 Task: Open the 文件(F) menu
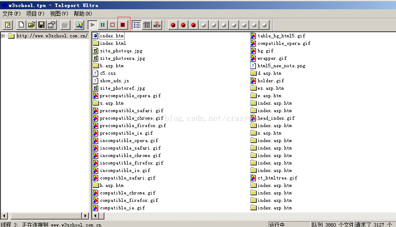[x=11, y=14]
